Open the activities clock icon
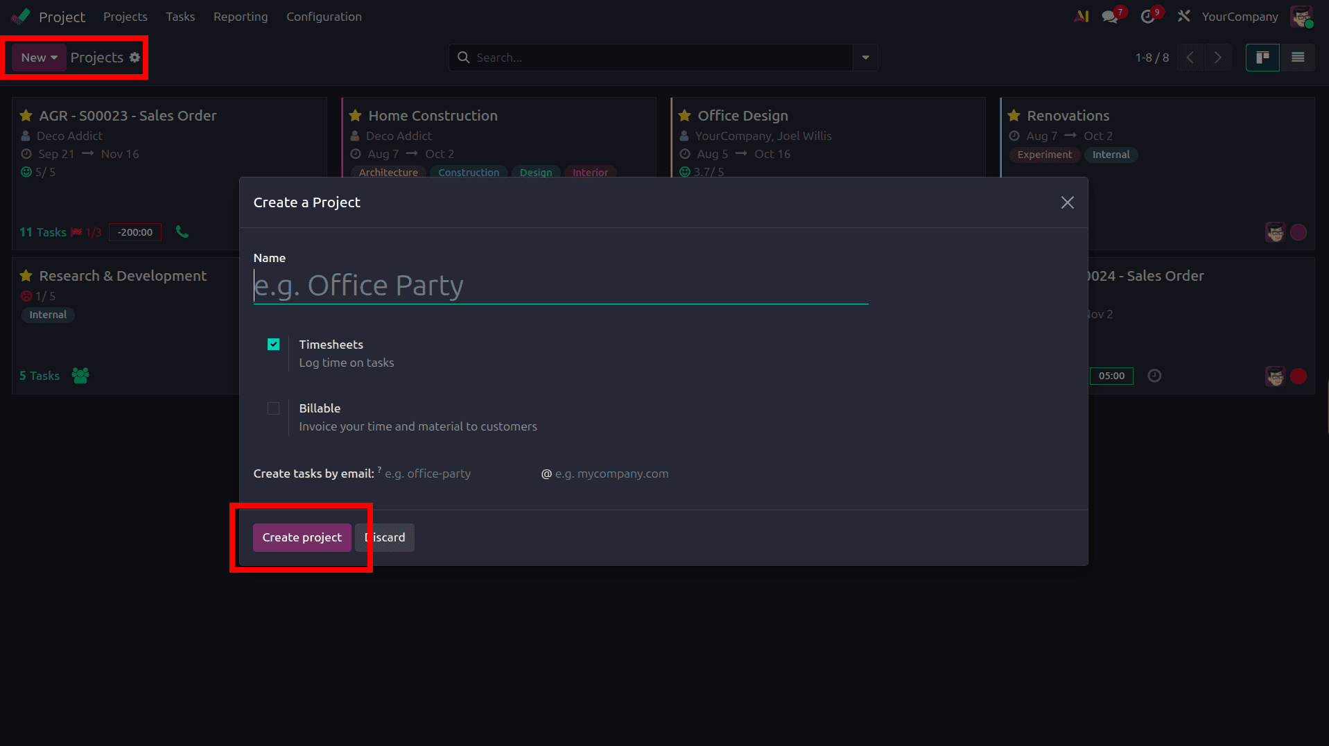The height and width of the screenshot is (746, 1329). click(1147, 17)
